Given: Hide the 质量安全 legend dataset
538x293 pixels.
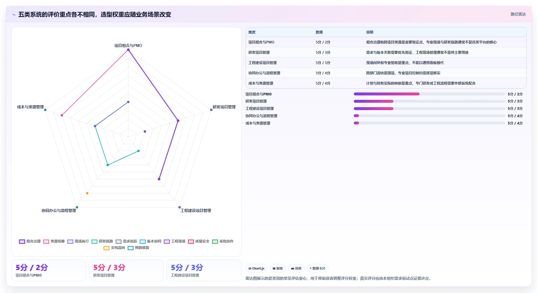Looking at the screenshot, I should tap(199, 241).
